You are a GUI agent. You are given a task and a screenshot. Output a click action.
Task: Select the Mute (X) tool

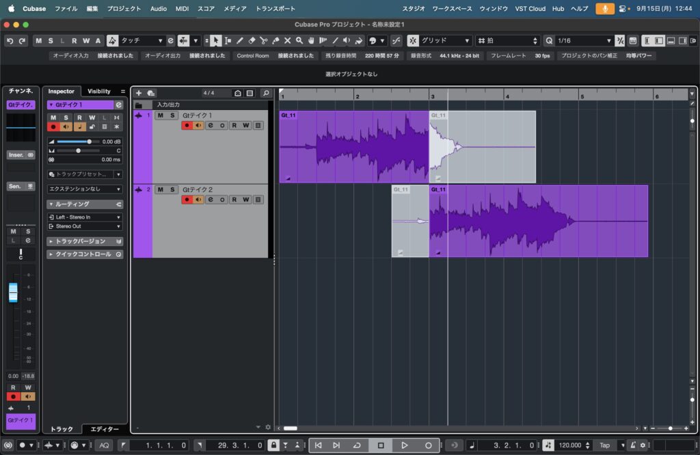coord(288,41)
